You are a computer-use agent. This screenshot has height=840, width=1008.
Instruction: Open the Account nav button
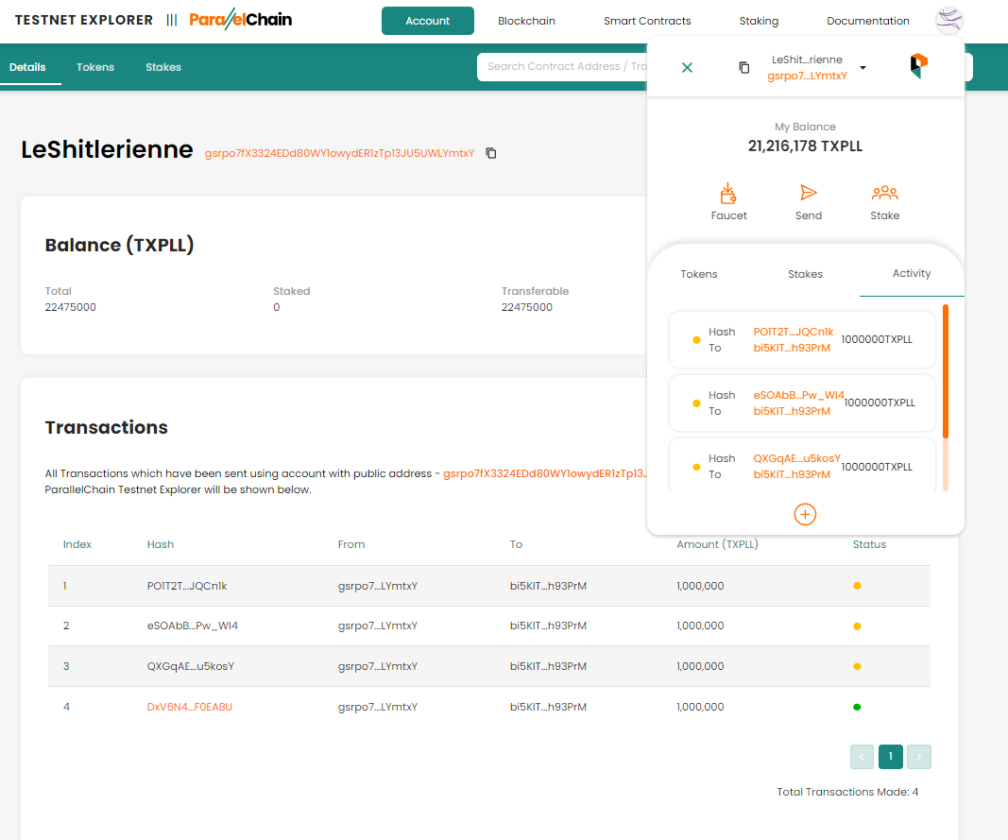428,21
